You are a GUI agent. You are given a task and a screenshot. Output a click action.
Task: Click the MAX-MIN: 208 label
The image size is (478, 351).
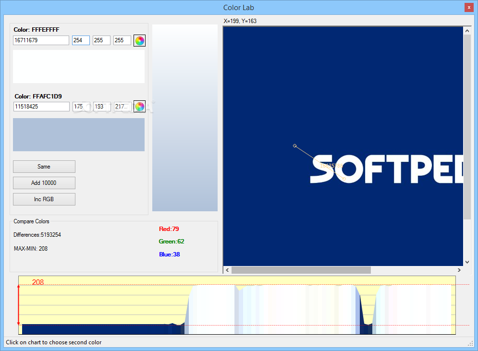tap(31, 249)
